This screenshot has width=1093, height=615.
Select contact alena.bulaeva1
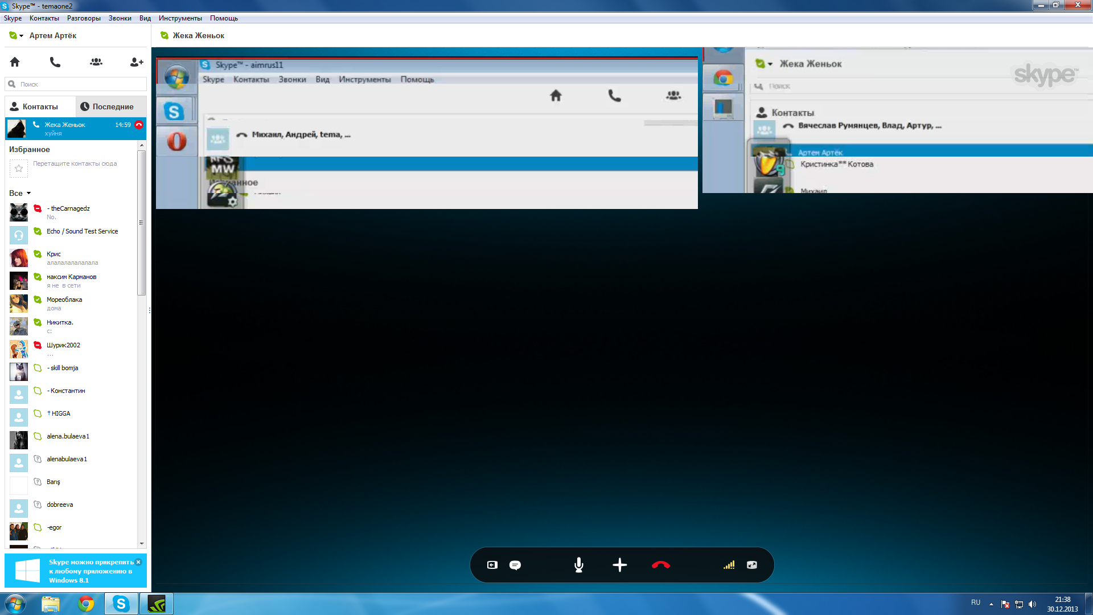point(71,440)
